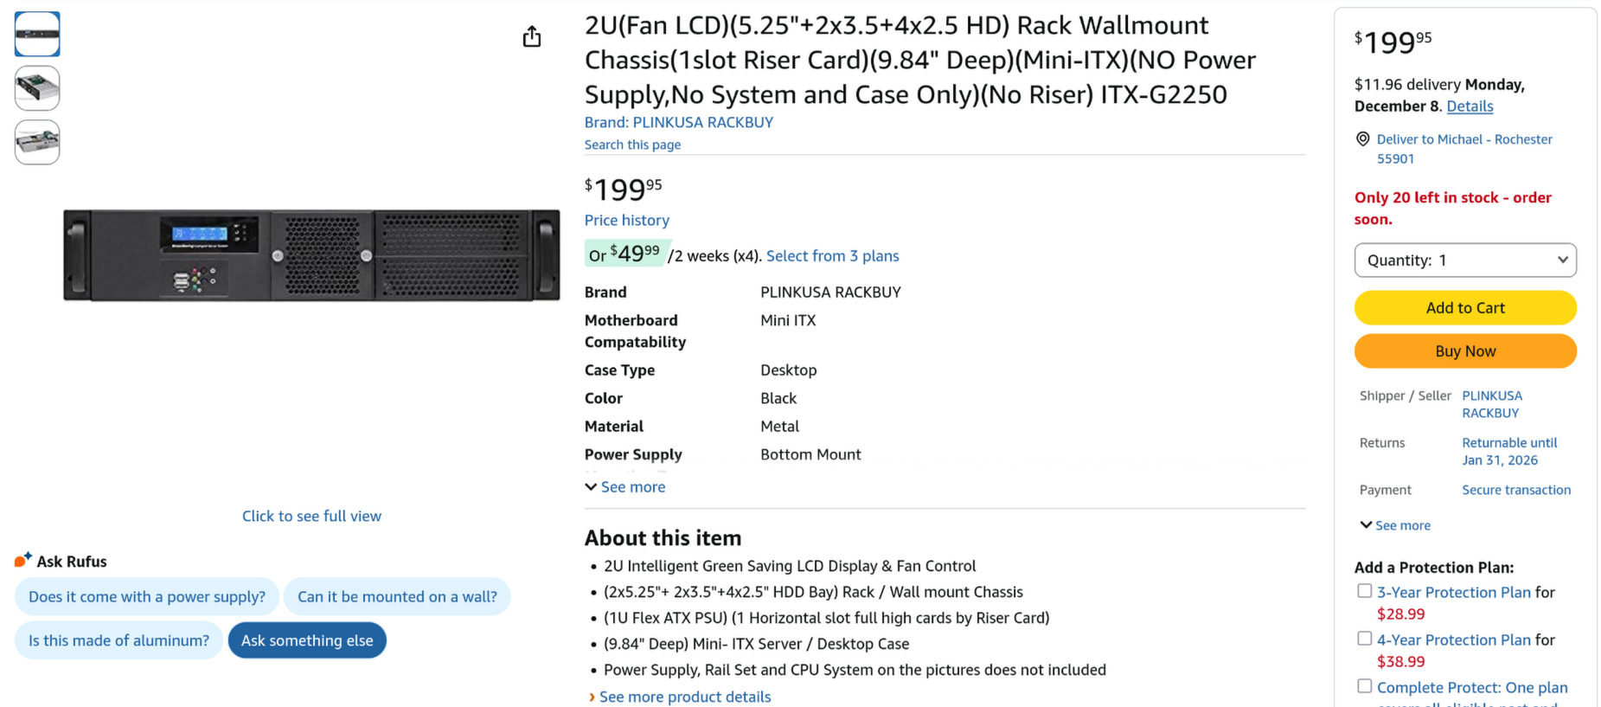Click the Search this page link
This screenshot has width=1601, height=707.
632,145
